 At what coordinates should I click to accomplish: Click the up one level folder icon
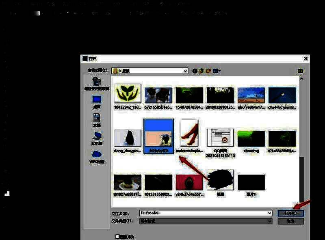click(201, 71)
